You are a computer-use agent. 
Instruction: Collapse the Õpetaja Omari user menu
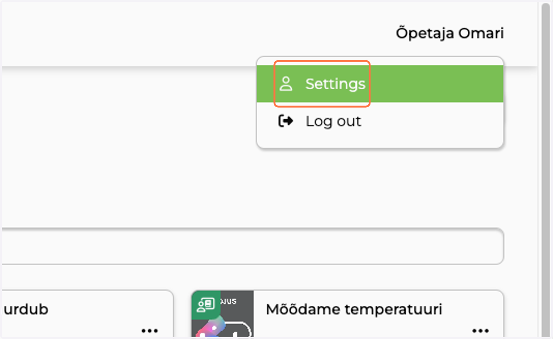tap(450, 33)
